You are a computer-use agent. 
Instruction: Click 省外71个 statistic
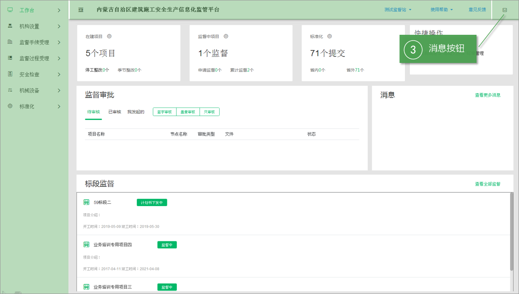click(355, 70)
